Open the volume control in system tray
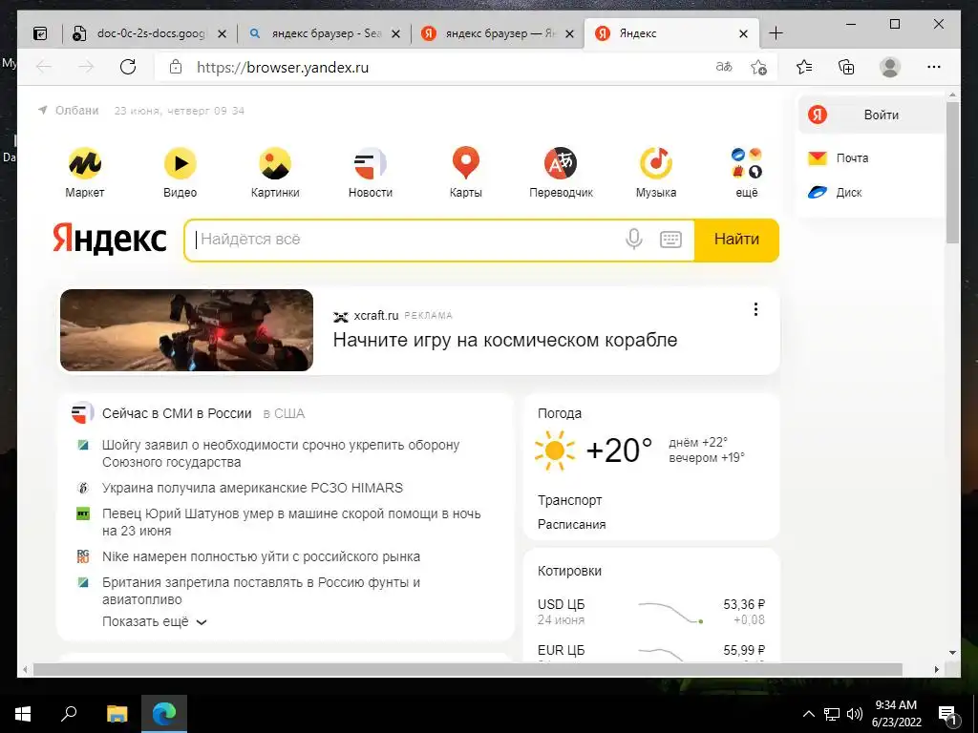 tap(855, 714)
